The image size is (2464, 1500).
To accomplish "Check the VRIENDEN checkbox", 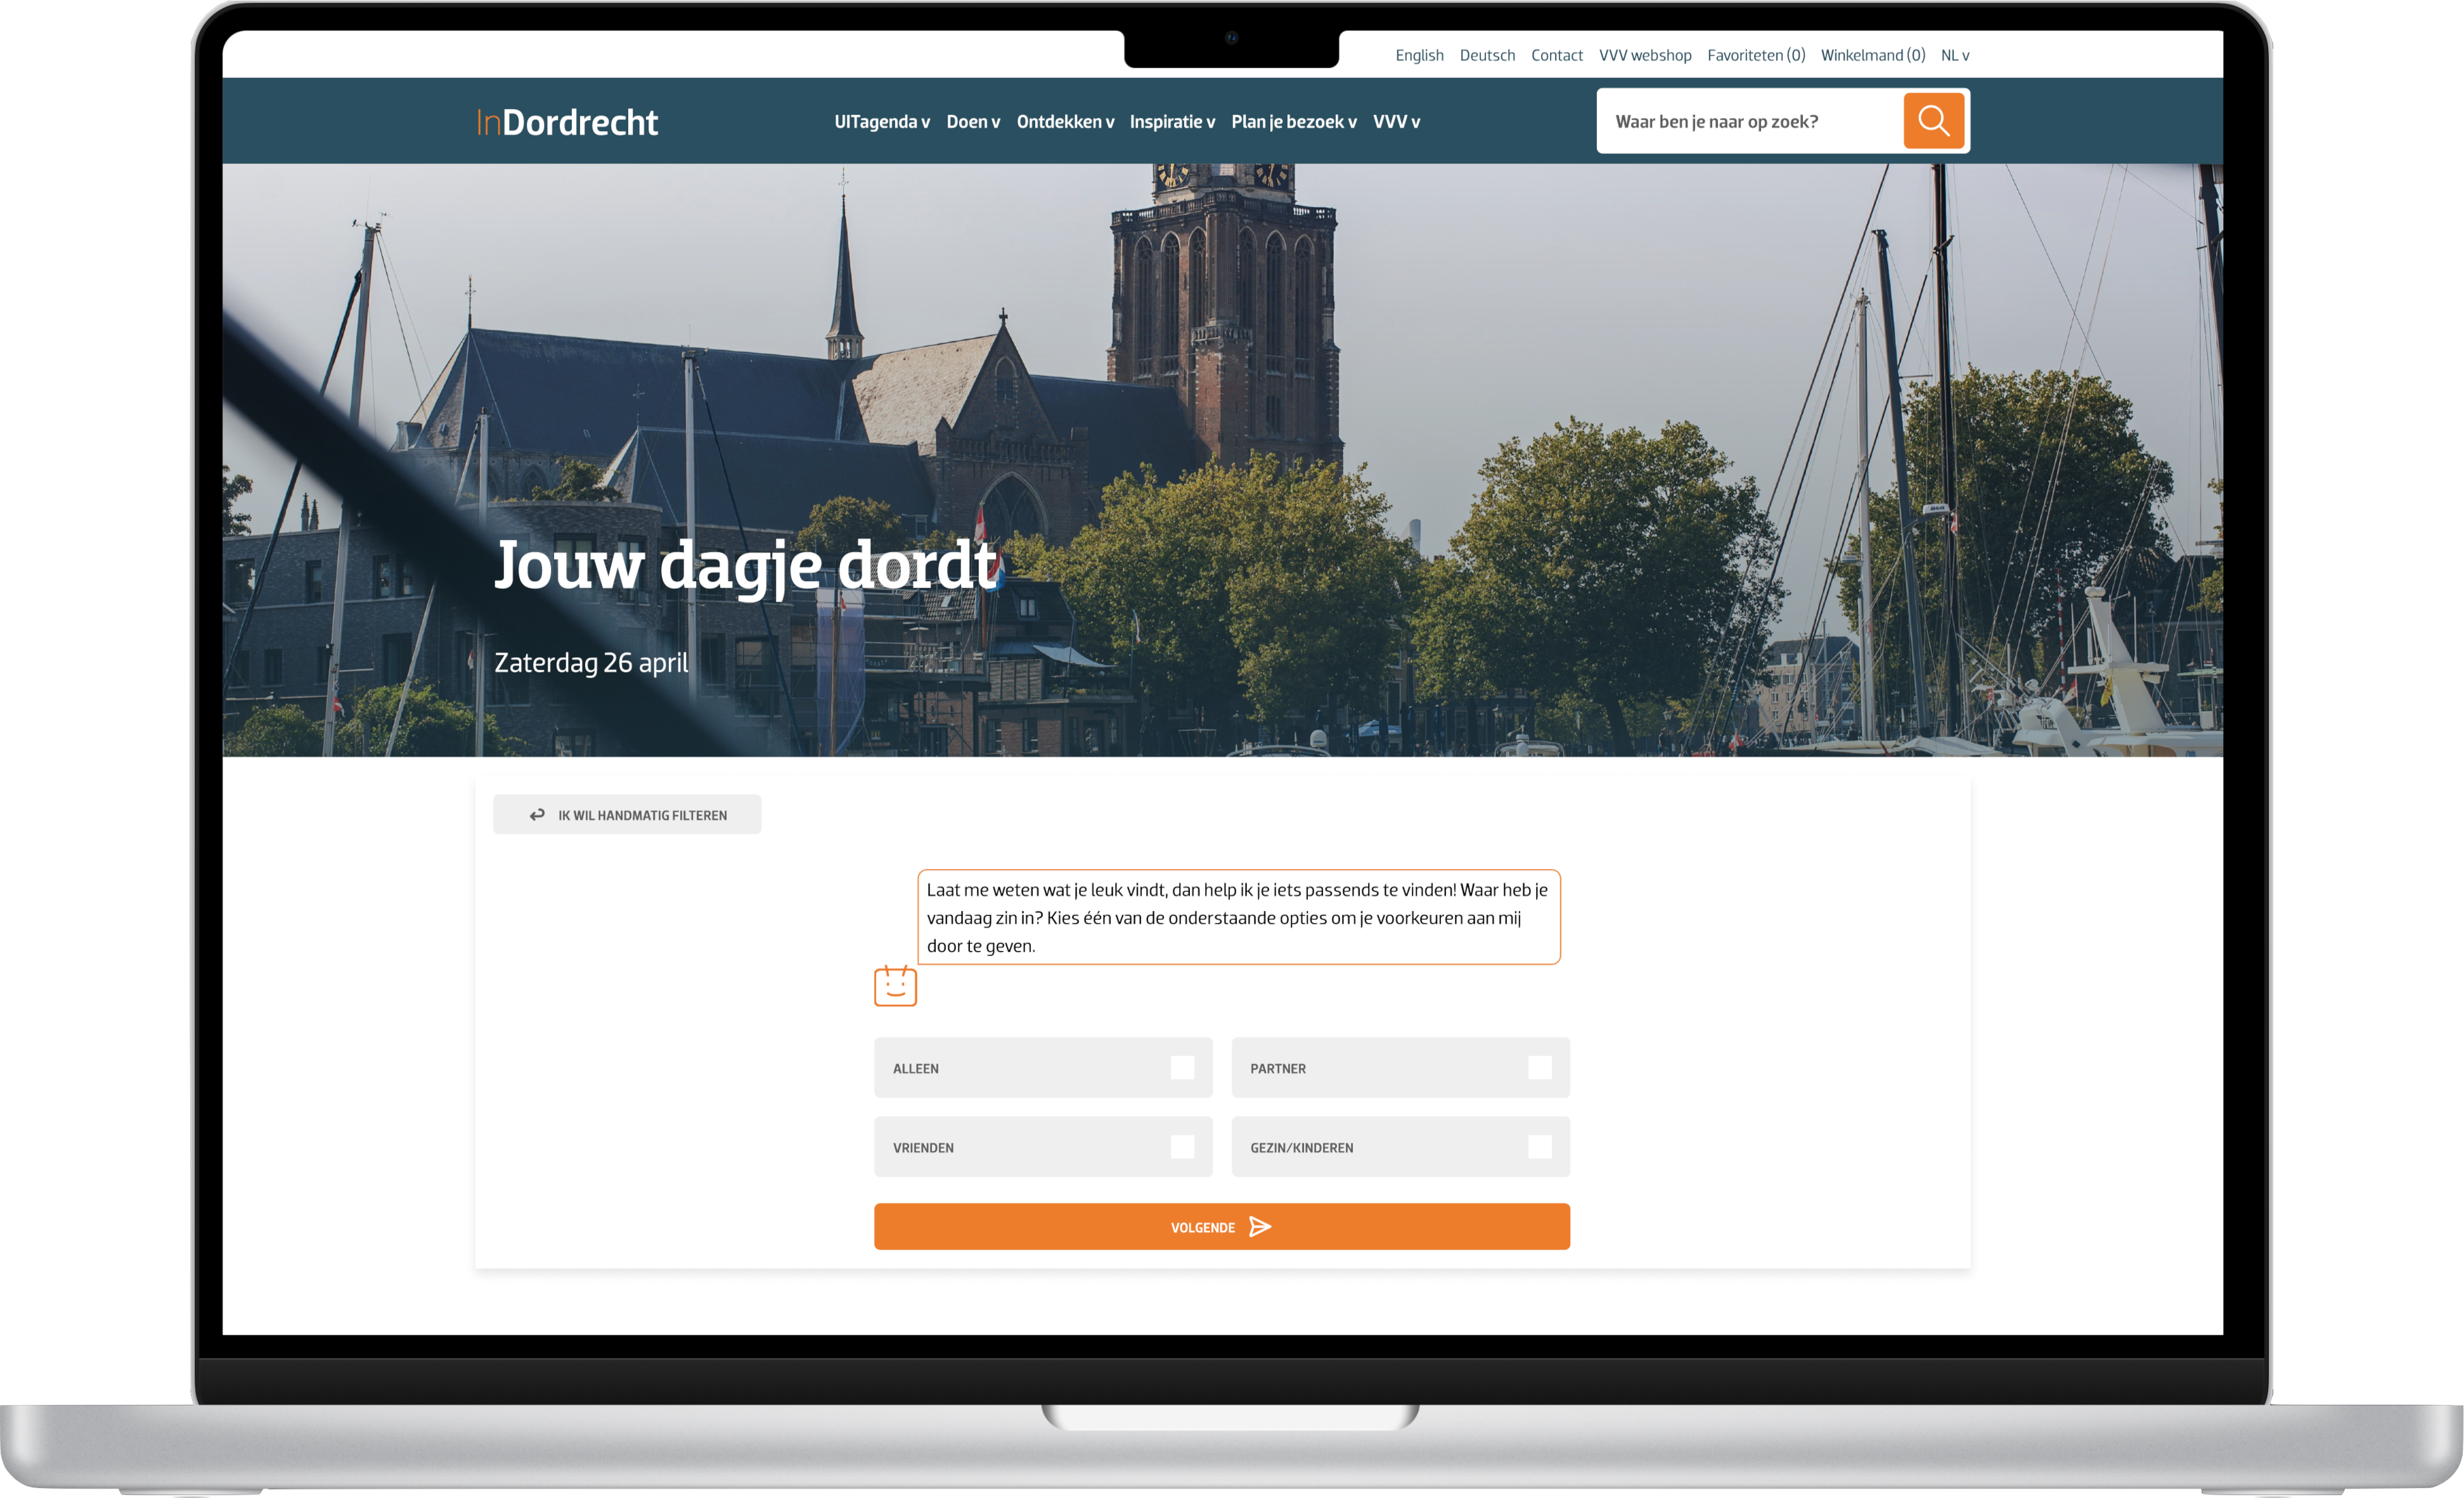I will [x=1184, y=1146].
